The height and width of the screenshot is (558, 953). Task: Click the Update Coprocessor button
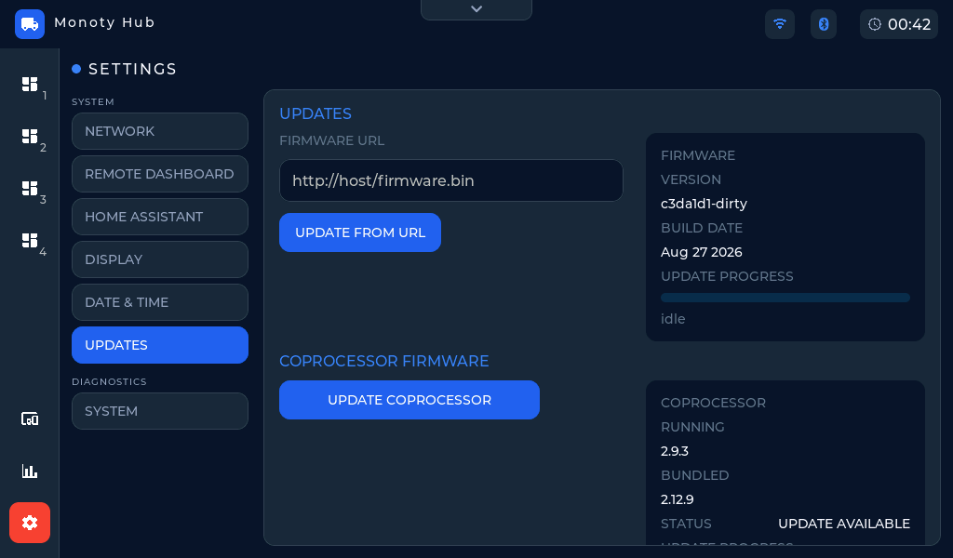tap(409, 400)
